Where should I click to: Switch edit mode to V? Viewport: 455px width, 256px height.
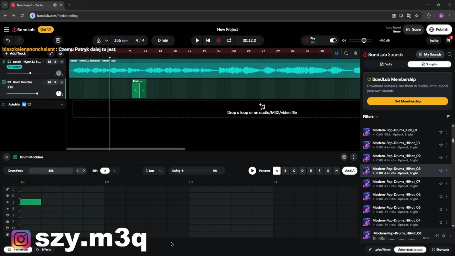pyautogui.click(x=114, y=171)
